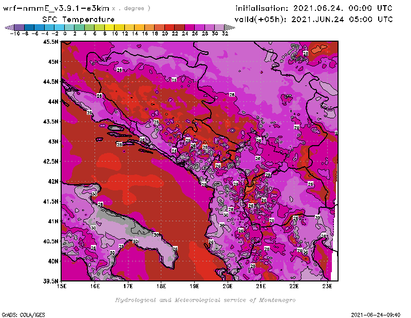Screen dimensions: 411x318
Task: Click the lavender arrow end below -10 on legend
Action: [9, 27]
